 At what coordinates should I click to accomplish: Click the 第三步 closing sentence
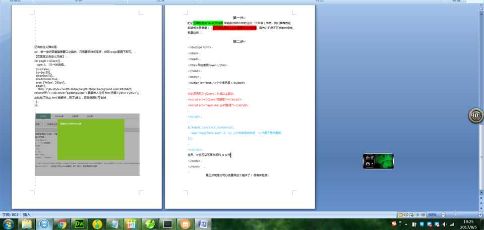(237, 175)
